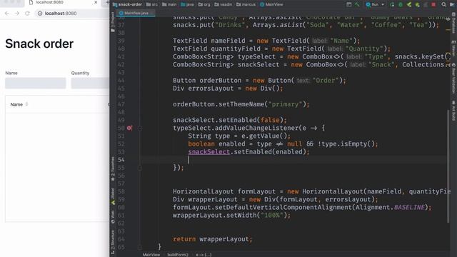
Task: Click the window layout icon left of hammer
Action: pyautogui.click(x=349, y=4)
